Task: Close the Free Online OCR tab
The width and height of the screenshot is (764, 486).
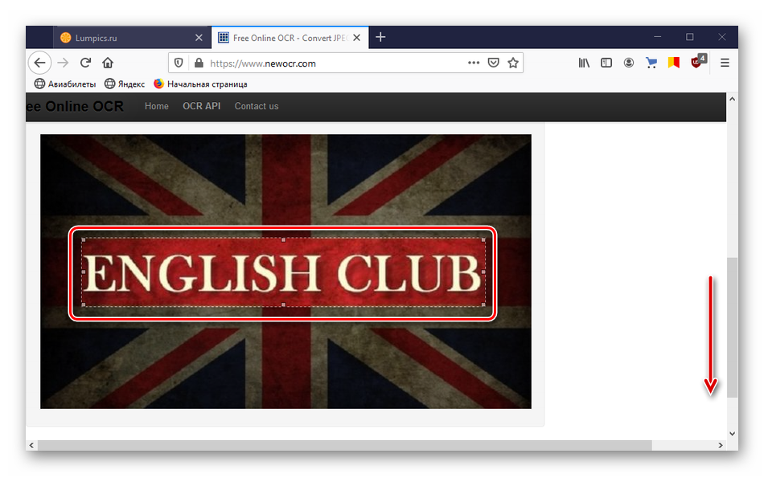Action: click(356, 37)
